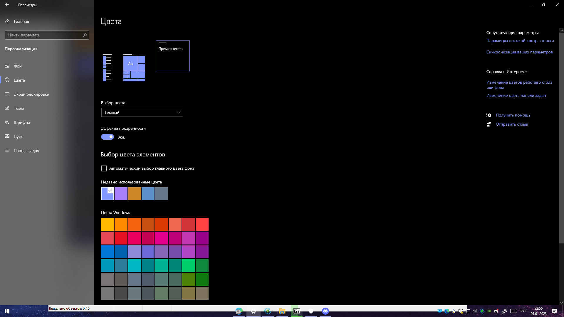The height and width of the screenshot is (317, 564).
Task: Open the touch keyboard tray icon
Action: click(513, 311)
